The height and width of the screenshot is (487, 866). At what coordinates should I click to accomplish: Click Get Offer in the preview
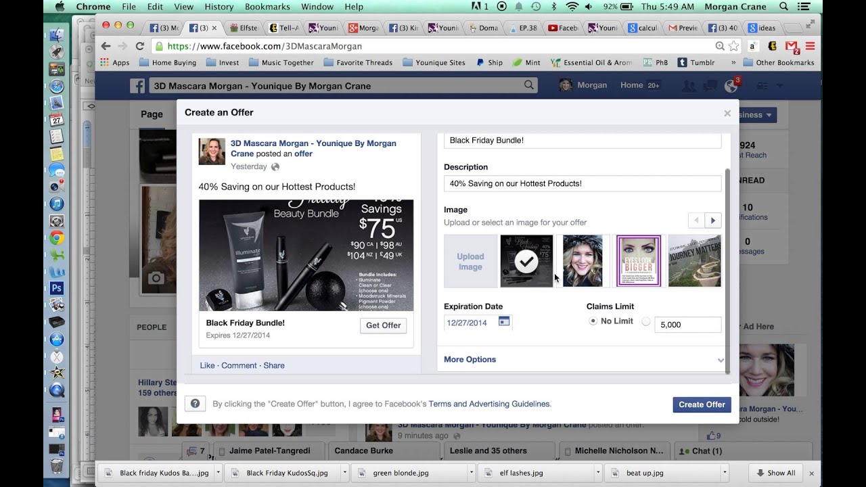(x=383, y=325)
